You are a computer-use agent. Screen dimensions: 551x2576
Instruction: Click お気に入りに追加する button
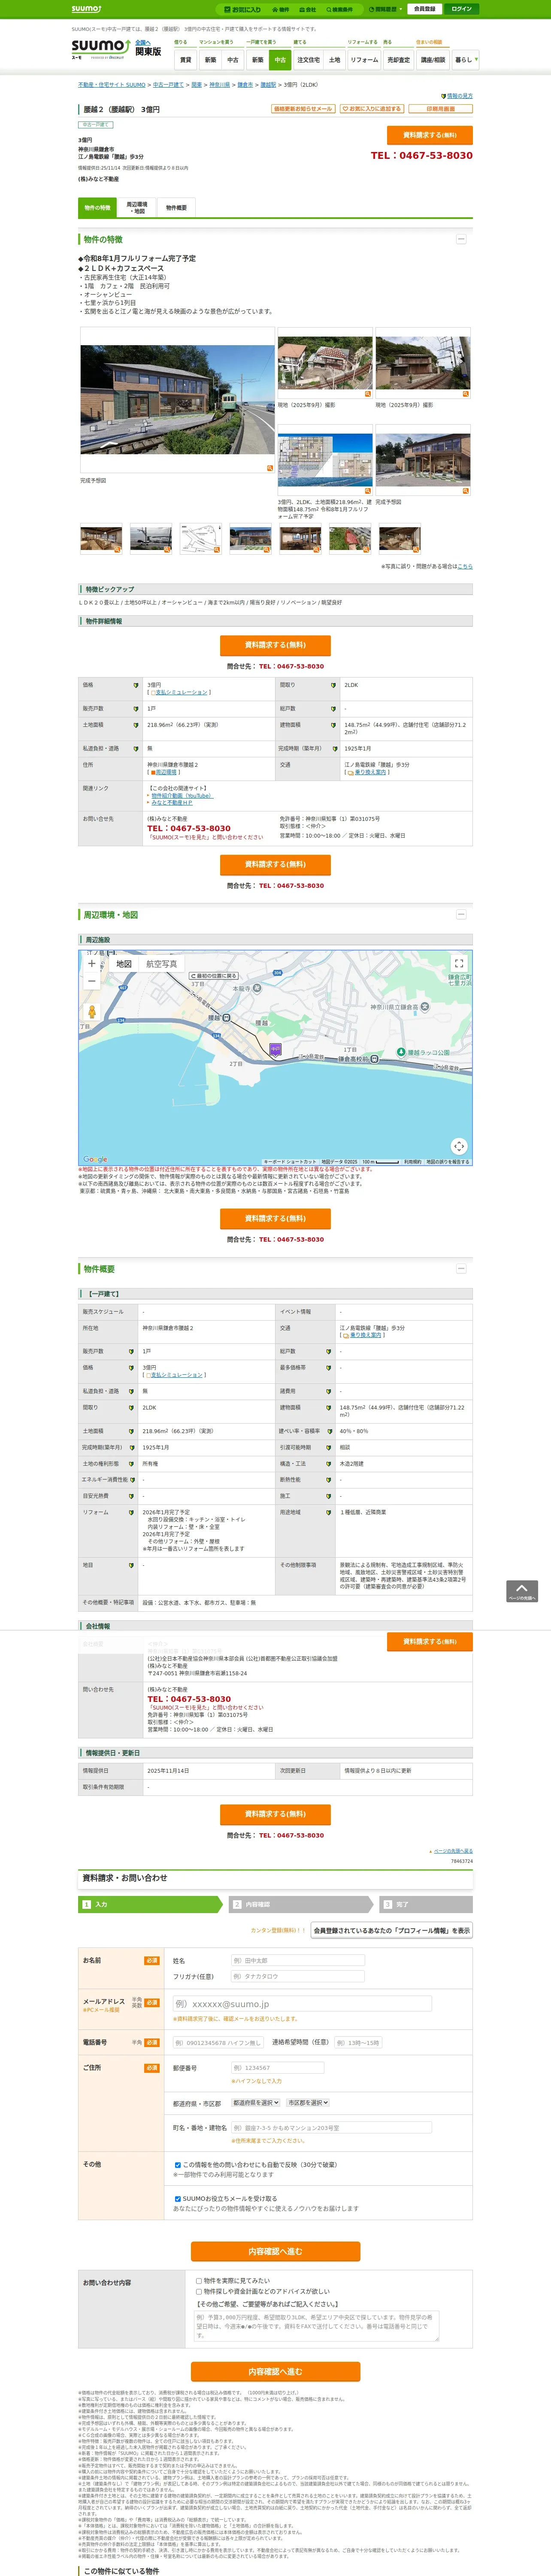pos(372,109)
